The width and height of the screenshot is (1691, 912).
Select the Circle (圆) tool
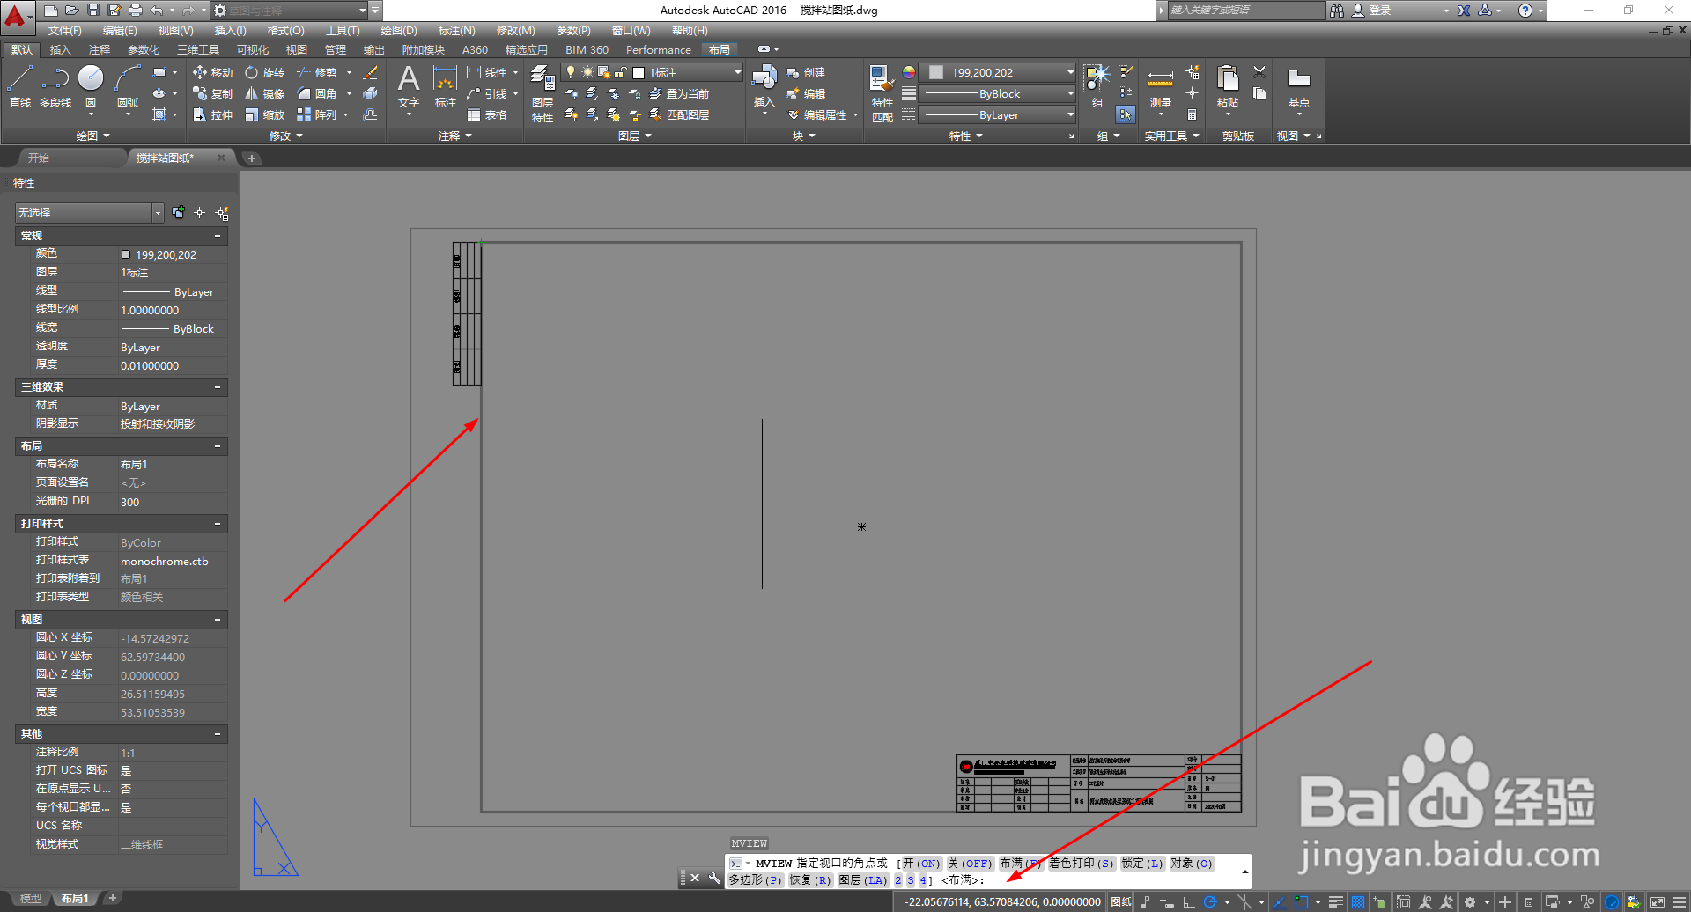91,86
